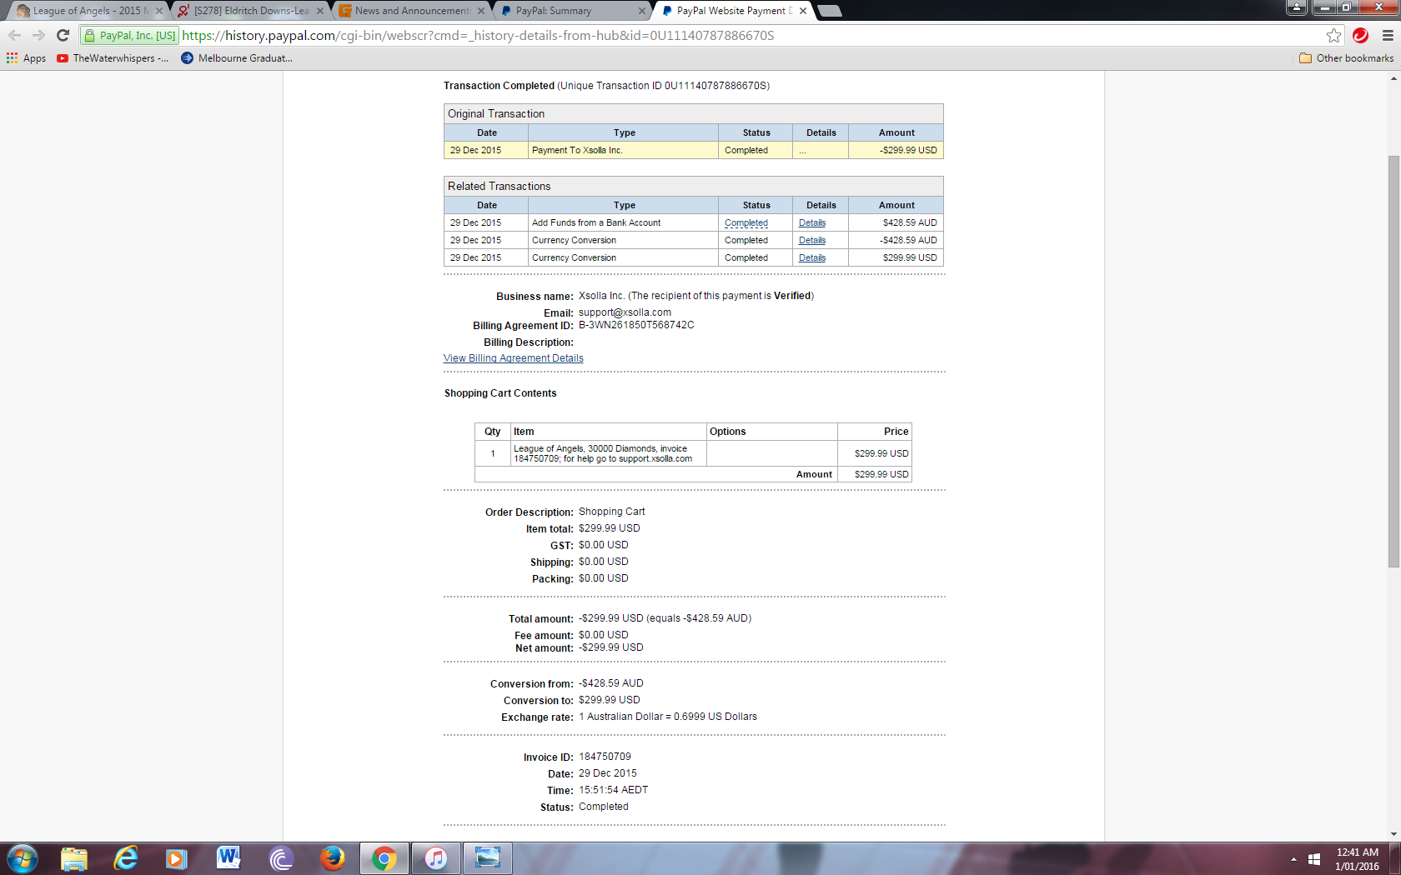Click the browser back arrow

[x=14, y=35]
